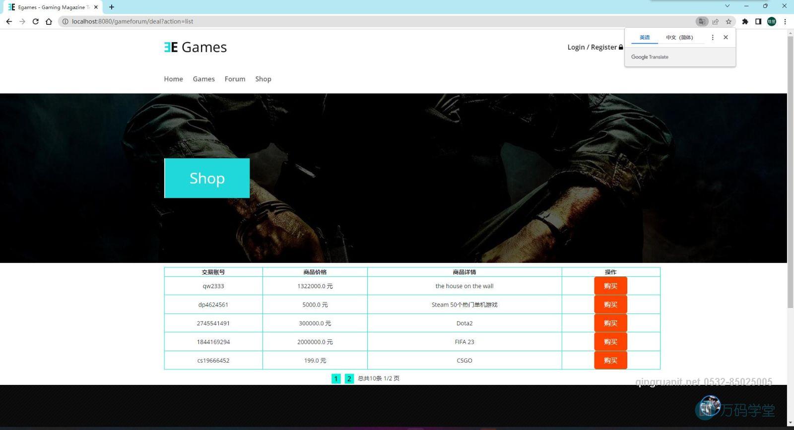Open the extensions puzzle icon
794x430 pixels.
[745, 21]
